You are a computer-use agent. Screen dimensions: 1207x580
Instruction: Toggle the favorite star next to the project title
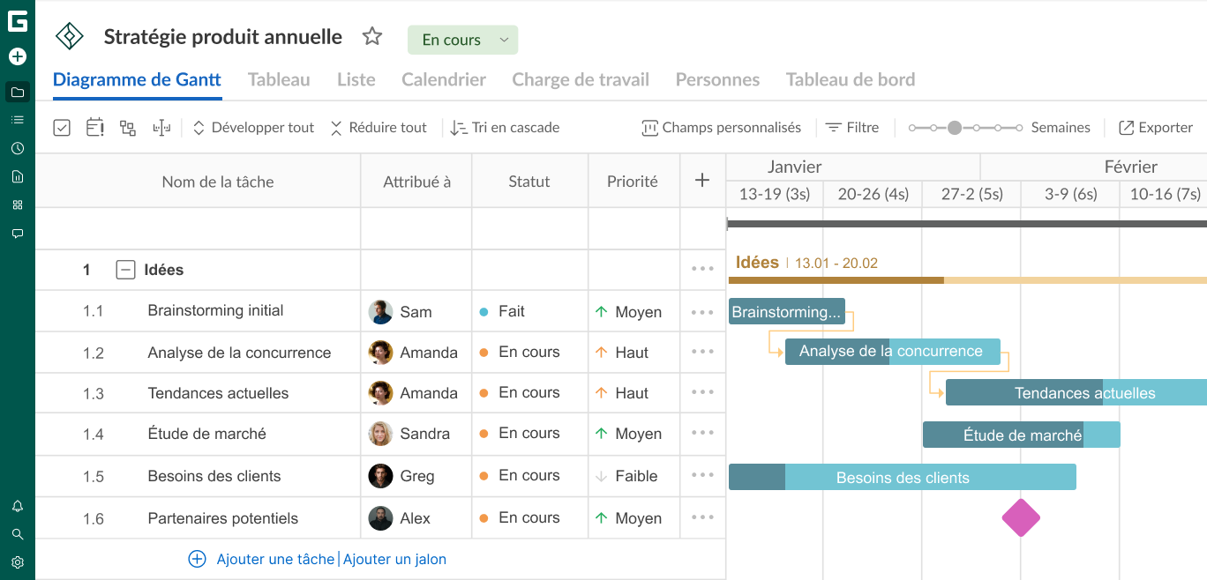pos(372,36)
